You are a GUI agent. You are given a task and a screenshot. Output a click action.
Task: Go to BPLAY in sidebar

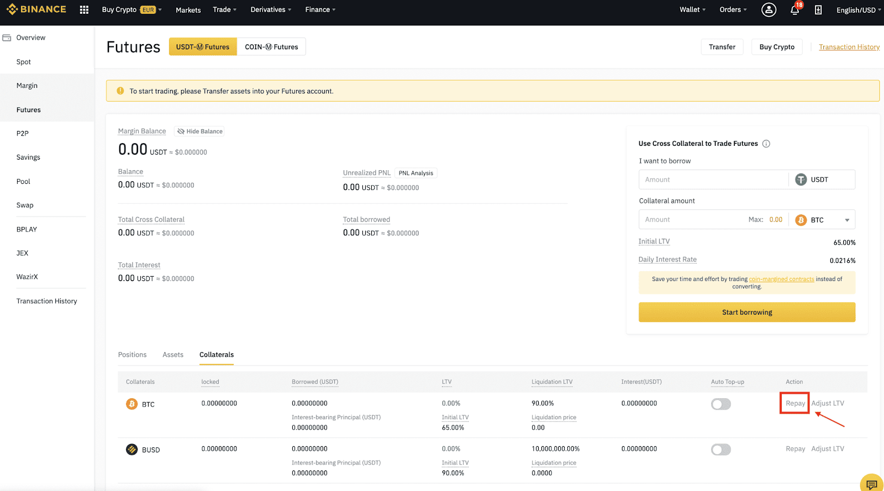27,230
